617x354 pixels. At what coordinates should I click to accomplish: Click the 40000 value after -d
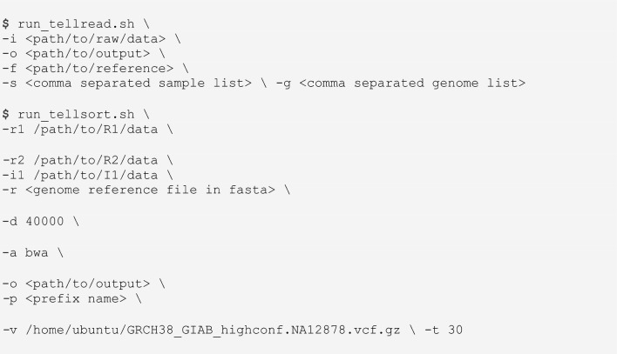click(x=44, y=222)
